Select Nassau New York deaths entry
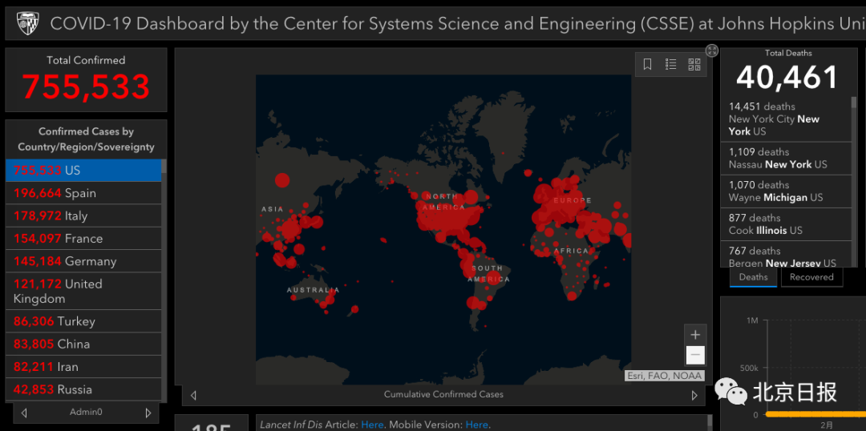 pyautogui.click(x=786, y=159)
